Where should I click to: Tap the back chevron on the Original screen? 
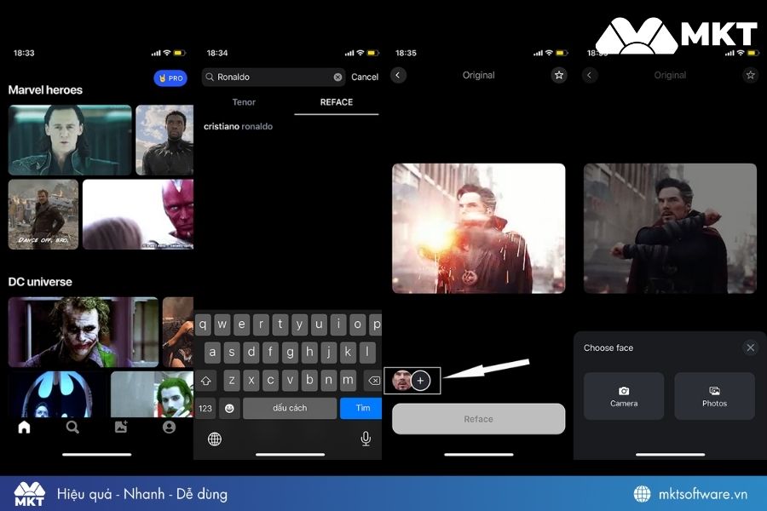click(x=398, y=75)
